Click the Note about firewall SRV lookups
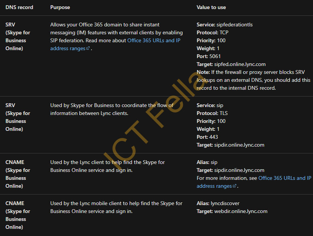This screenshot has height=236, width=313. click(x=253, y=80)
